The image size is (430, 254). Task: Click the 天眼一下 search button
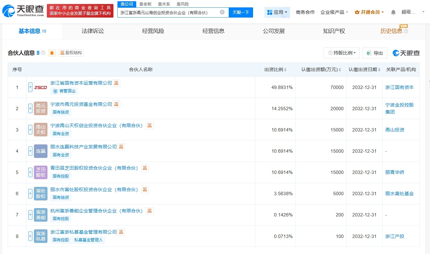point(240,12)
